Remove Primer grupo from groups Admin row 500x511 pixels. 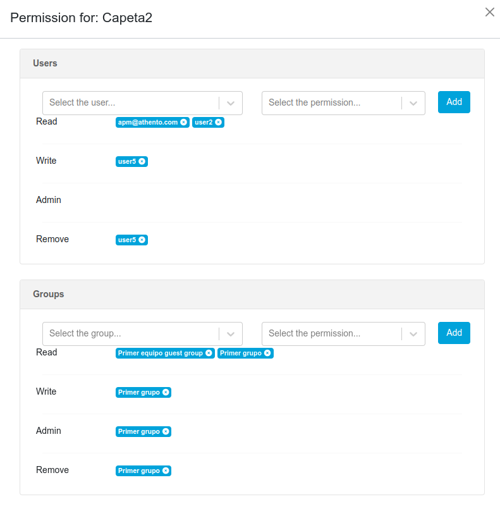(166, 432)
